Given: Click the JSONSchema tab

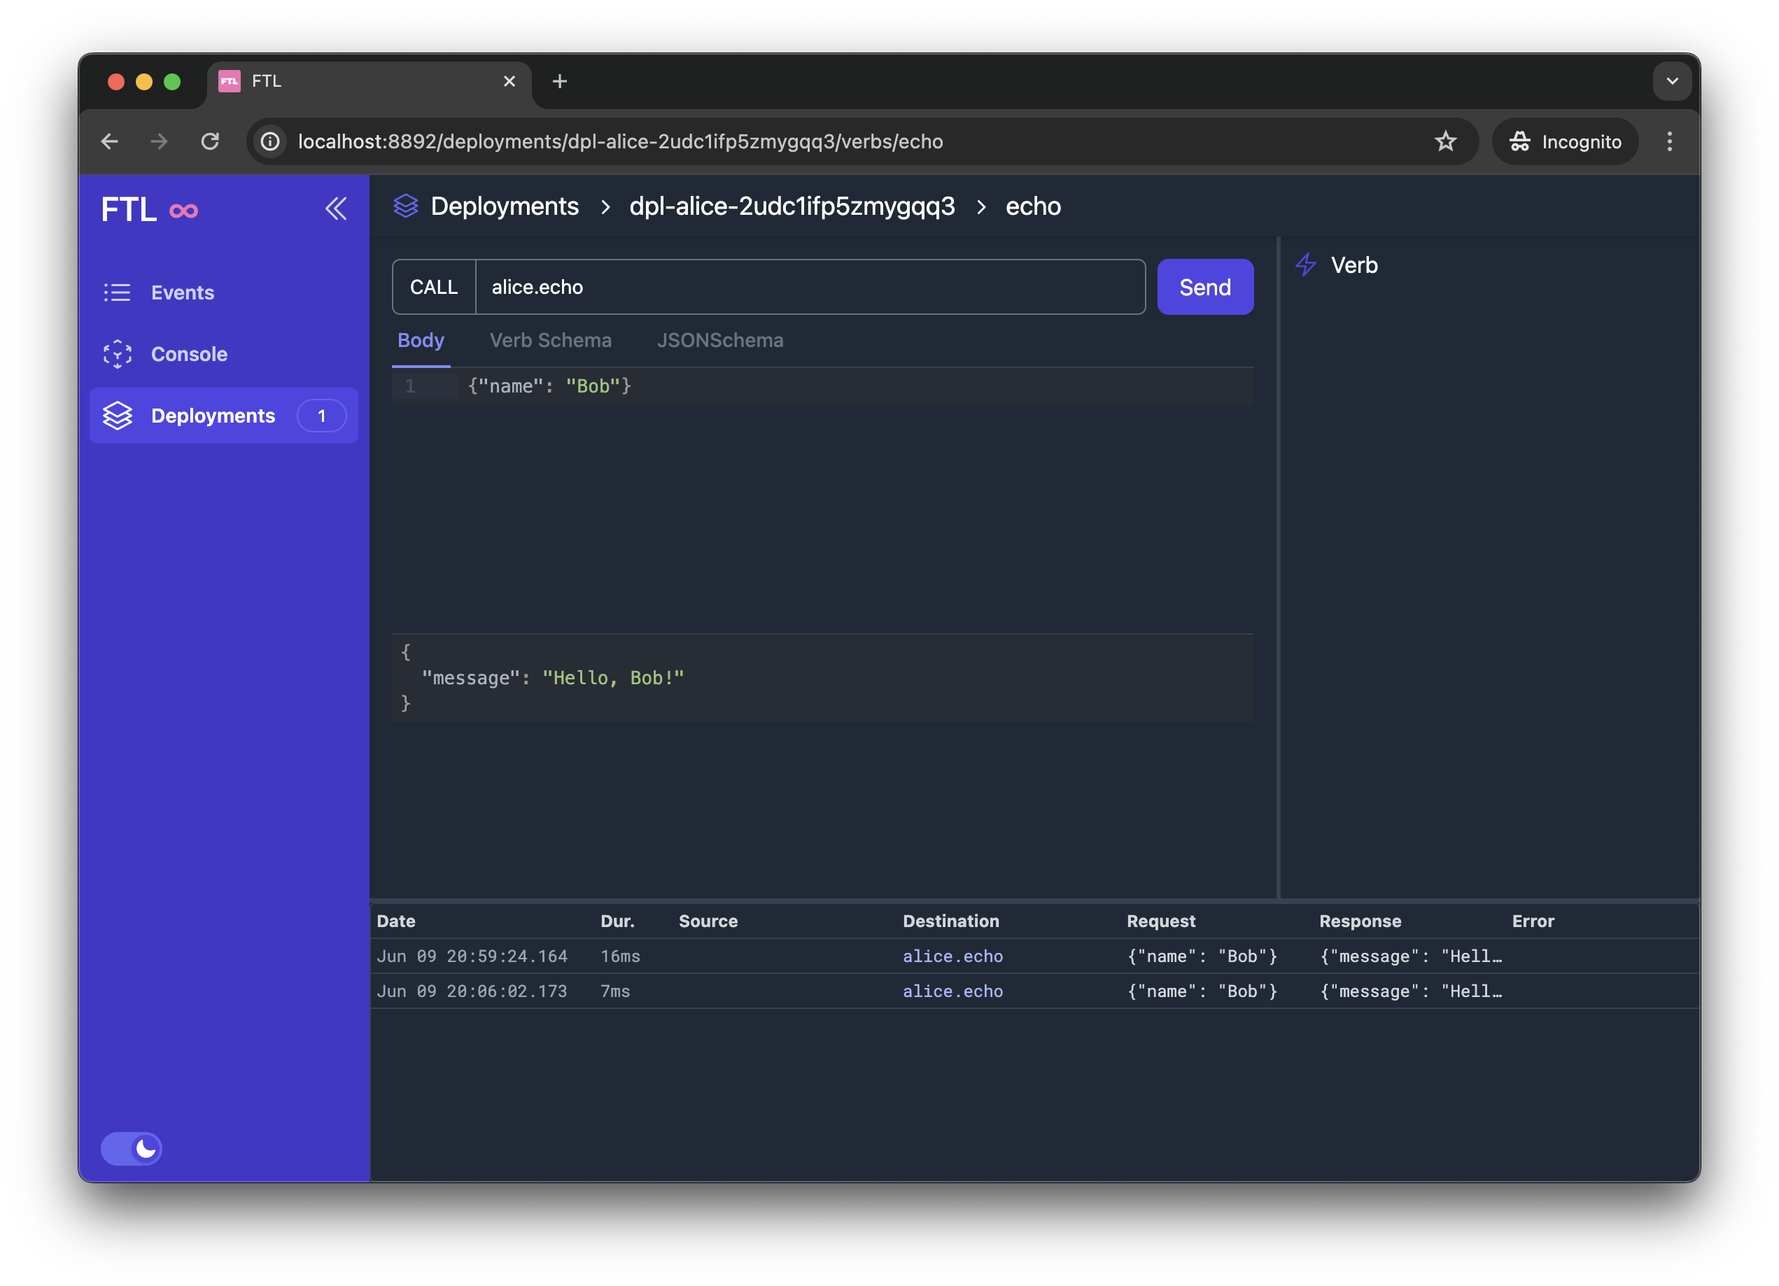Looking at the screenshot, I should coord(719,339).
